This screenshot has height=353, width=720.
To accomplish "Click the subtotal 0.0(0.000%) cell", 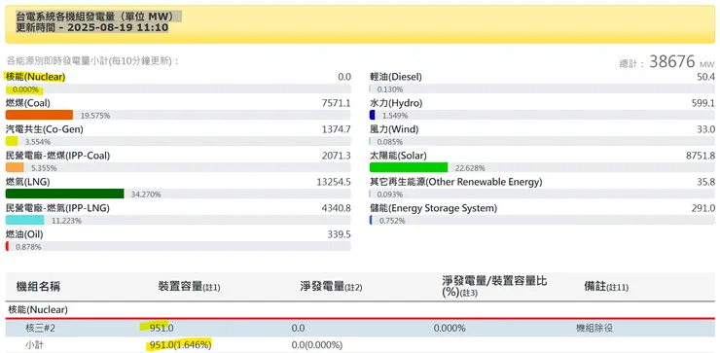I will coord(317,345).
